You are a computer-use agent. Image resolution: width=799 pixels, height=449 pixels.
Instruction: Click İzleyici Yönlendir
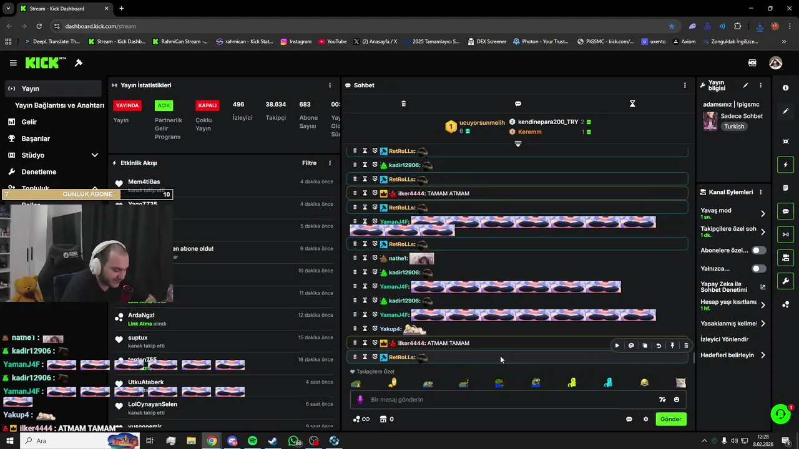coord(724,339)
